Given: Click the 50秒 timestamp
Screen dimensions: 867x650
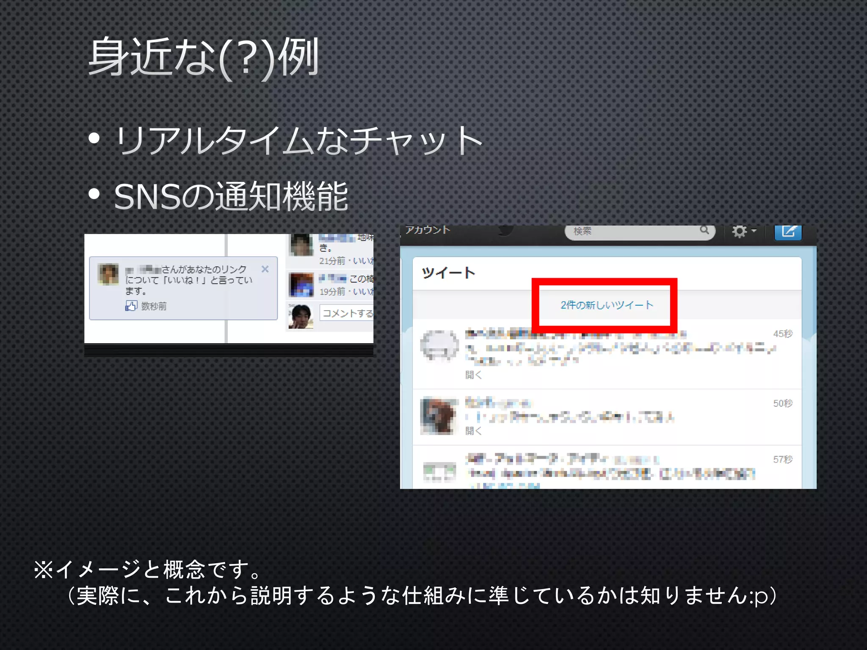Looking at the screenshot, I should [x=783, y=403].
